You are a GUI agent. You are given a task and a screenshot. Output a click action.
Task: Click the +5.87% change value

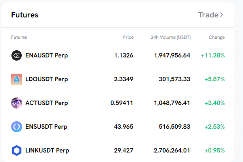[x=215, y=79]
